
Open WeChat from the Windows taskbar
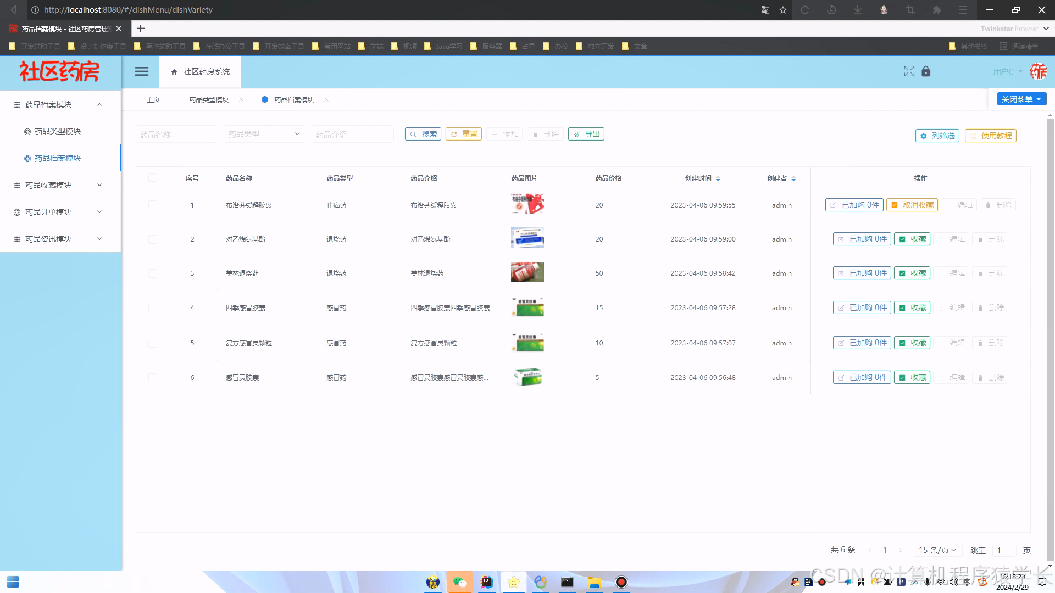[459, 582]
